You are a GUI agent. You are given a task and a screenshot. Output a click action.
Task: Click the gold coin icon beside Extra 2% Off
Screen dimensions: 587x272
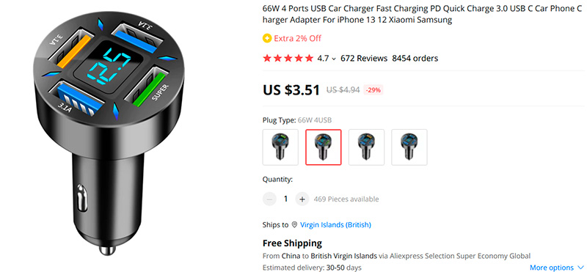267,38
